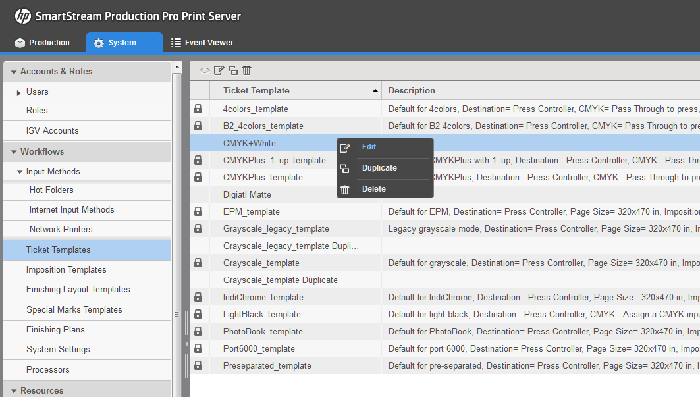Select the eye preview icon in toolbar
Viewport: 700px width, 397px height.
(205, 70)
